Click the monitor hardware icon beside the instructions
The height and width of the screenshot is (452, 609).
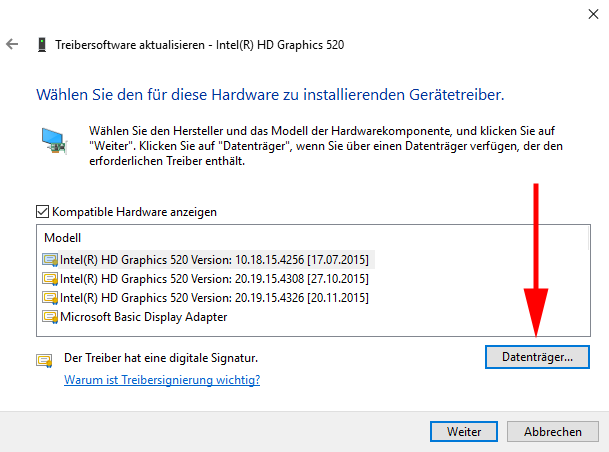52,140
